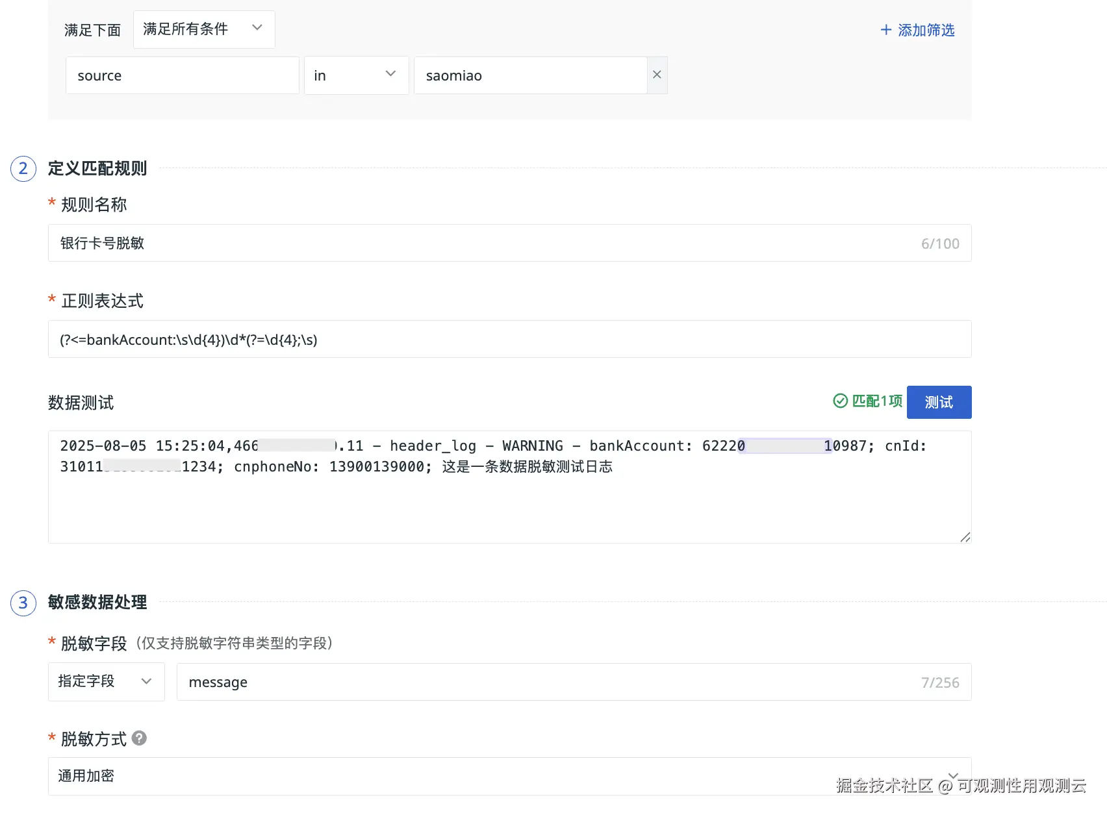Open the 满足所有条件 condition dropdown
1107x815 pixels.
coord(203,29)
